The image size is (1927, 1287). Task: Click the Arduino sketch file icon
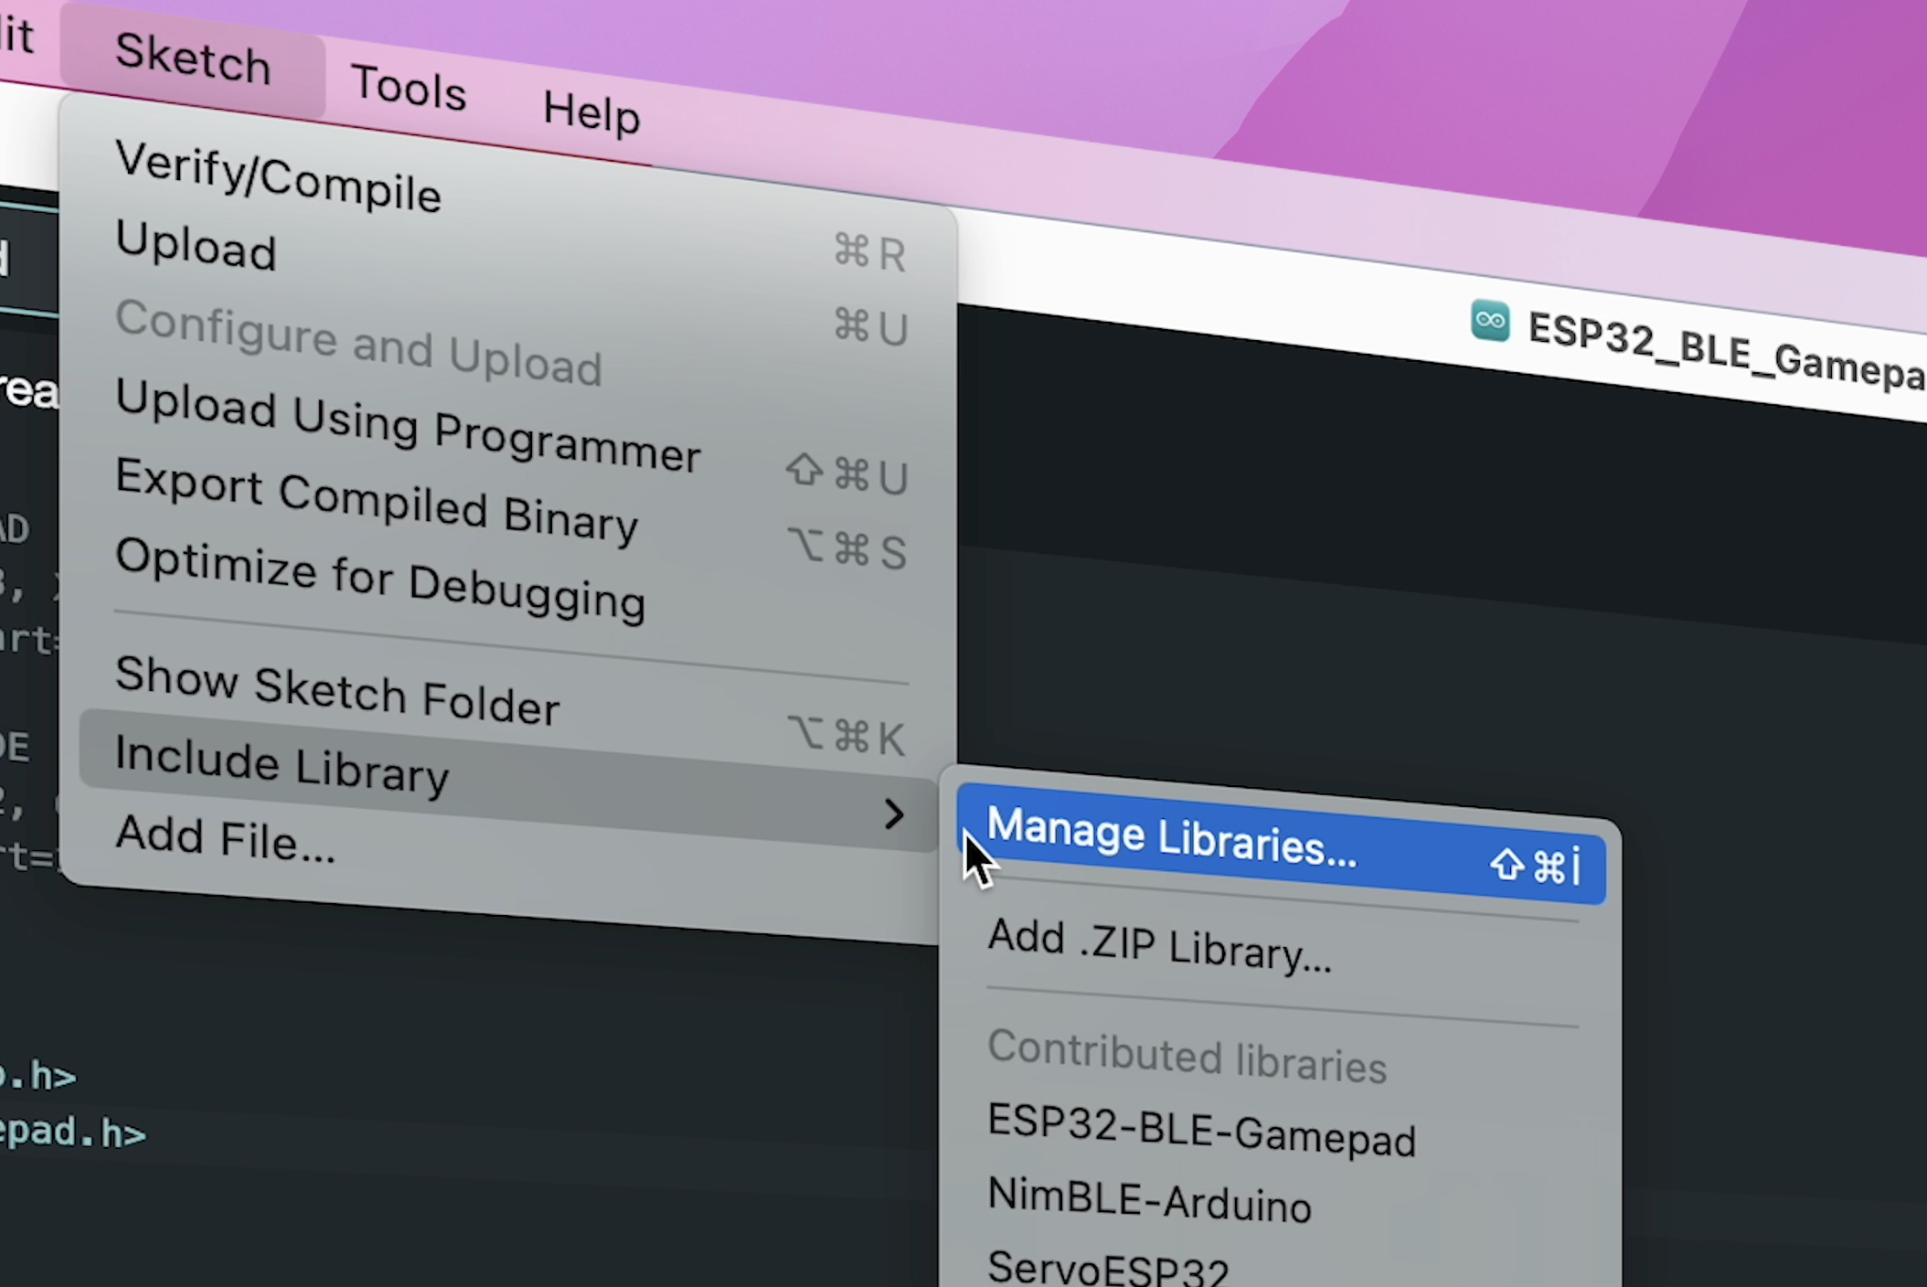(1490, 321)
